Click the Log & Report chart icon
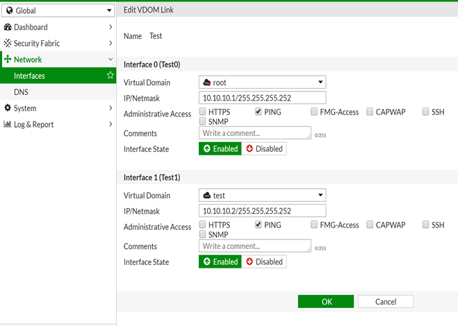Image resolution: width=458 pixels, height=326 pixels. tap(8, 124)
